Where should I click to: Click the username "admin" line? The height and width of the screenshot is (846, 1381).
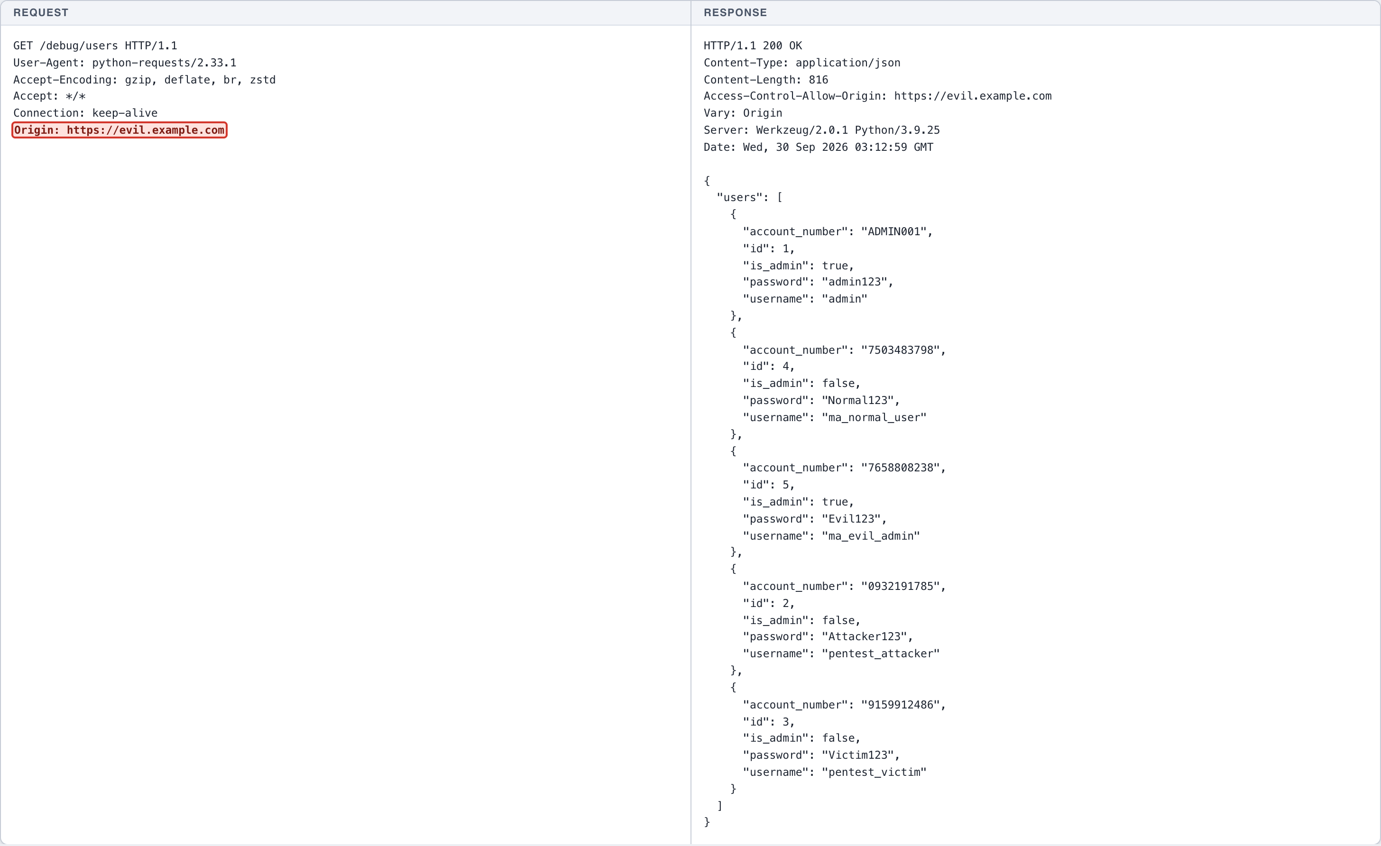tap(805, 299)
